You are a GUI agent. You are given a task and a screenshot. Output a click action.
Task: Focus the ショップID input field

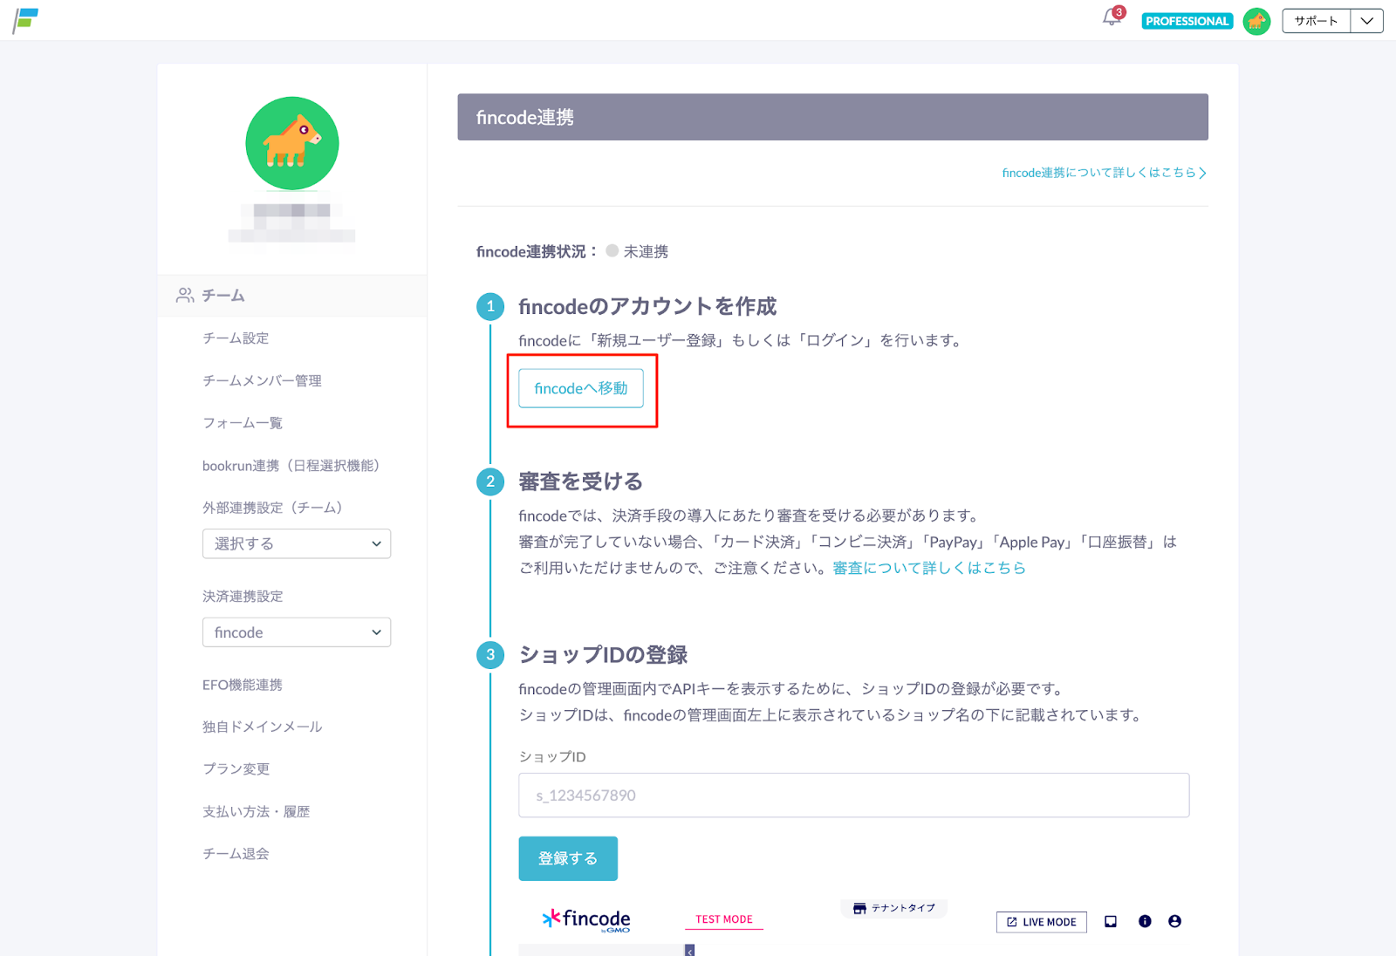pyautogui.click(x=854, y=796)
